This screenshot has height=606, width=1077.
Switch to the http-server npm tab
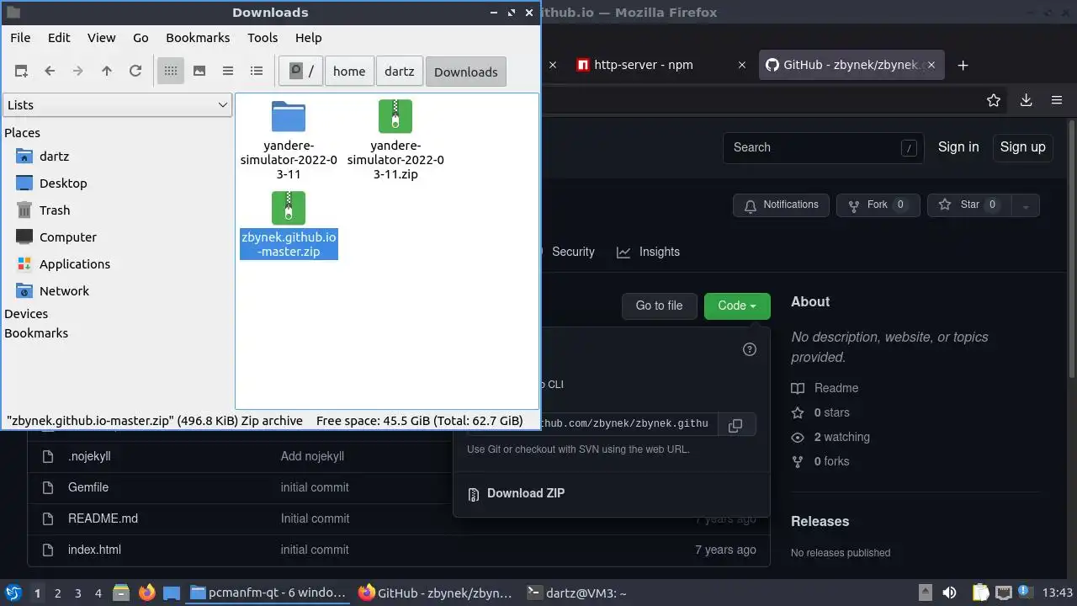point(644,65)
